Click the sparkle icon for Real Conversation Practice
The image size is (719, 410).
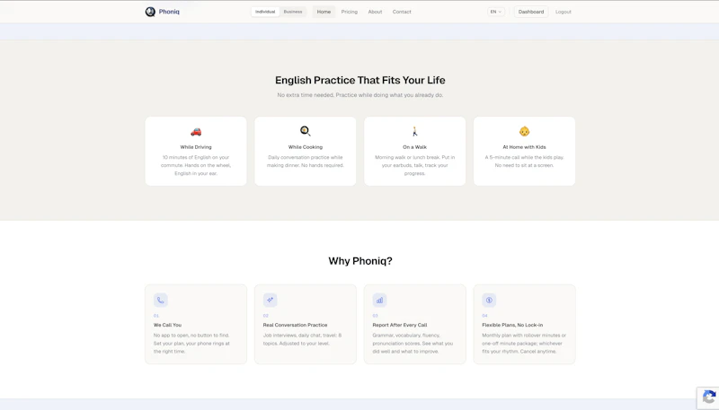click(x=271, y=301)
